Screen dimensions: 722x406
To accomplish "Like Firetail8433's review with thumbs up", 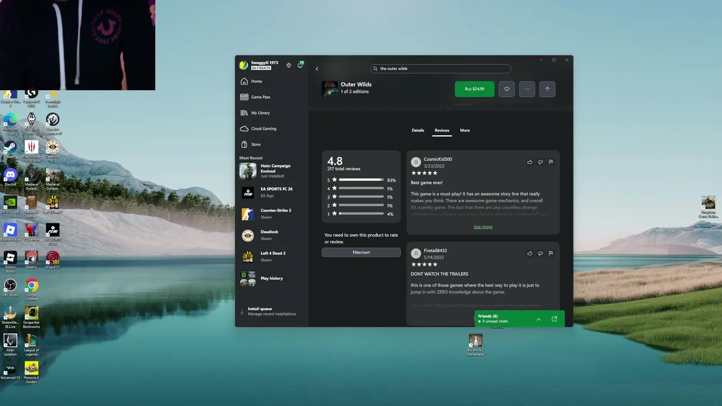I will (x=530, y=253).
